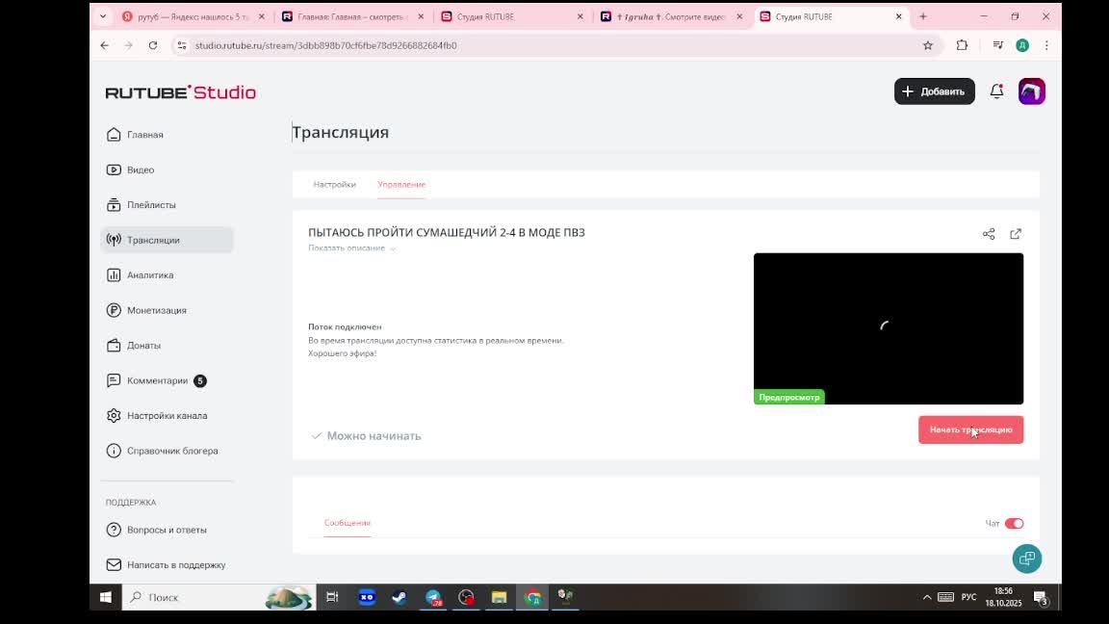Open a new browser tab
The height and width of the screenshot is (624, 1109).
point(923,16)
